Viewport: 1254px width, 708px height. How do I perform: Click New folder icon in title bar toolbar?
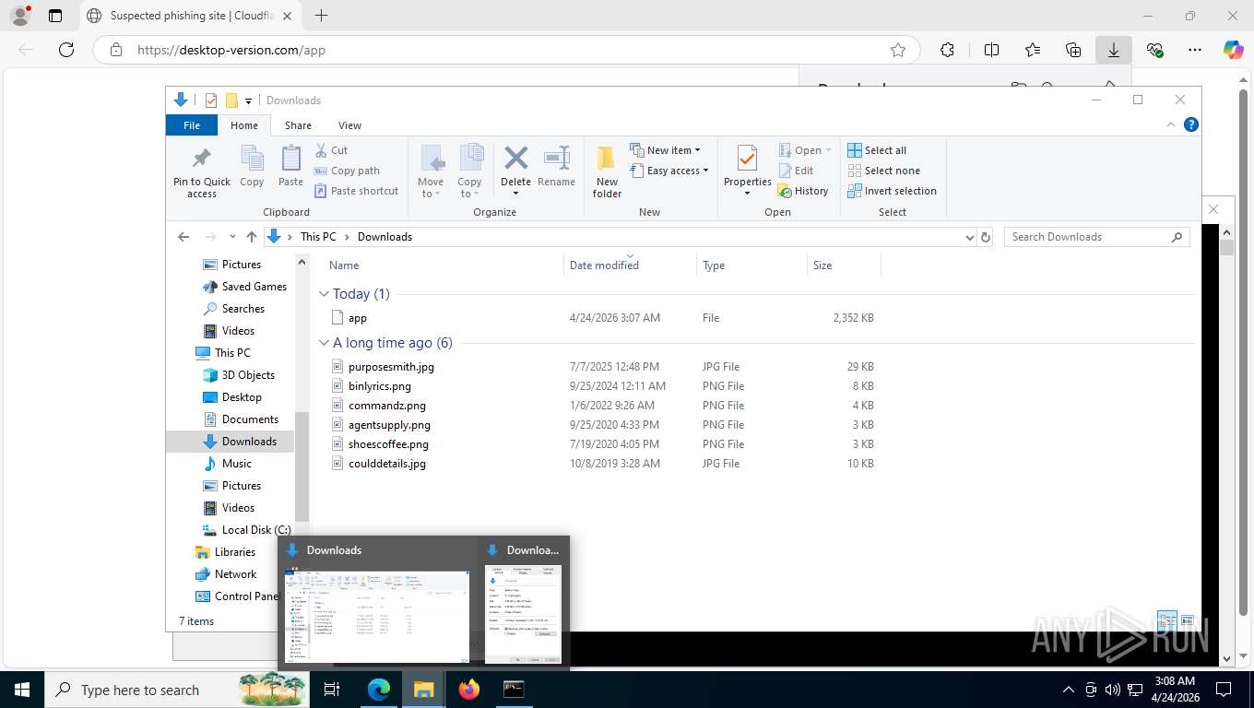pyautogui.click(x=231, y=100)
